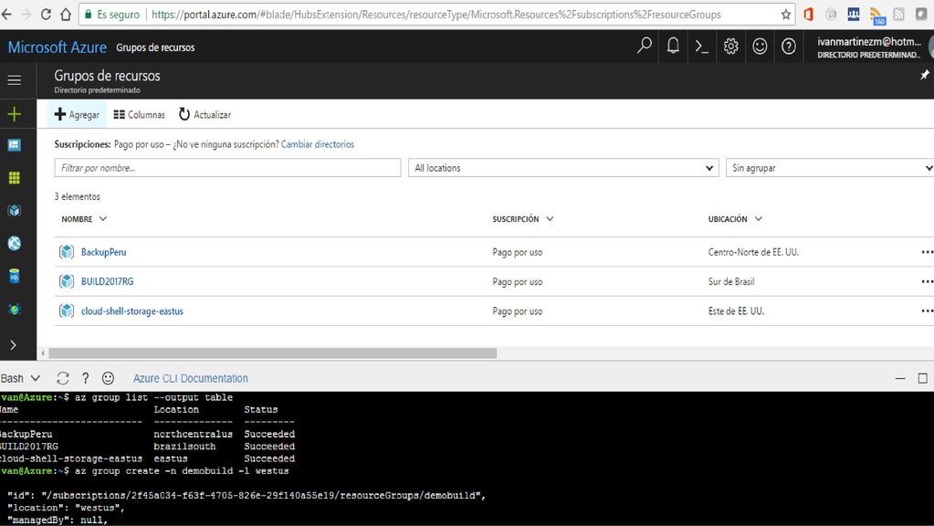Viewport: 934px width, 526px height.
Task: Open the Office extension icon
Action: click(x=808, y=15)
